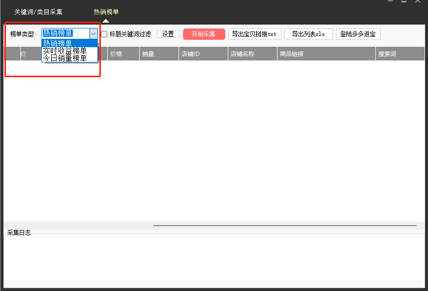Close the application window
Screen dimensions: 428x291
417,1
